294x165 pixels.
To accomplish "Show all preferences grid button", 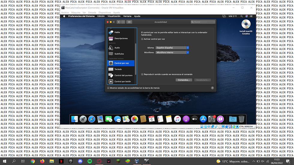I will tap(129, 22).
